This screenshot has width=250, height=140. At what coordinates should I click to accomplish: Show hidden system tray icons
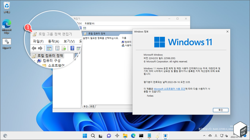(x=204, y=136)
